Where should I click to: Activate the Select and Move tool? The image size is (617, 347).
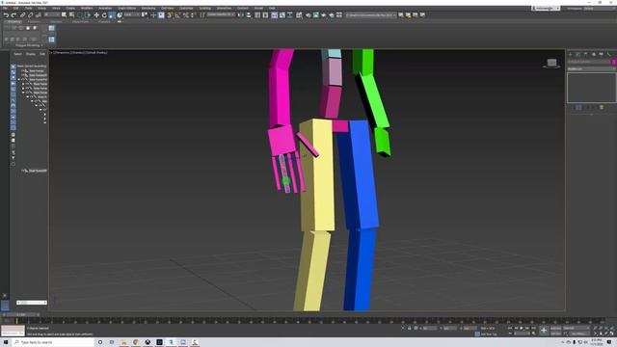(x=96, y=15)
